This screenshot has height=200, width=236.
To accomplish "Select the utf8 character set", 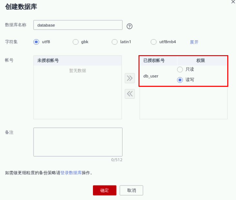I will [36, 42].
